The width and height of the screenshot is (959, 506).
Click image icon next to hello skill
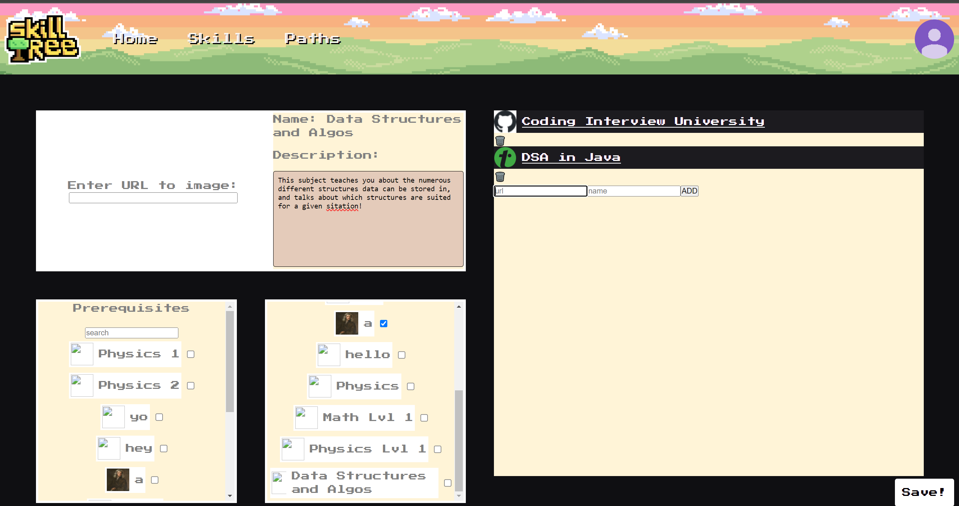[329, 354]
